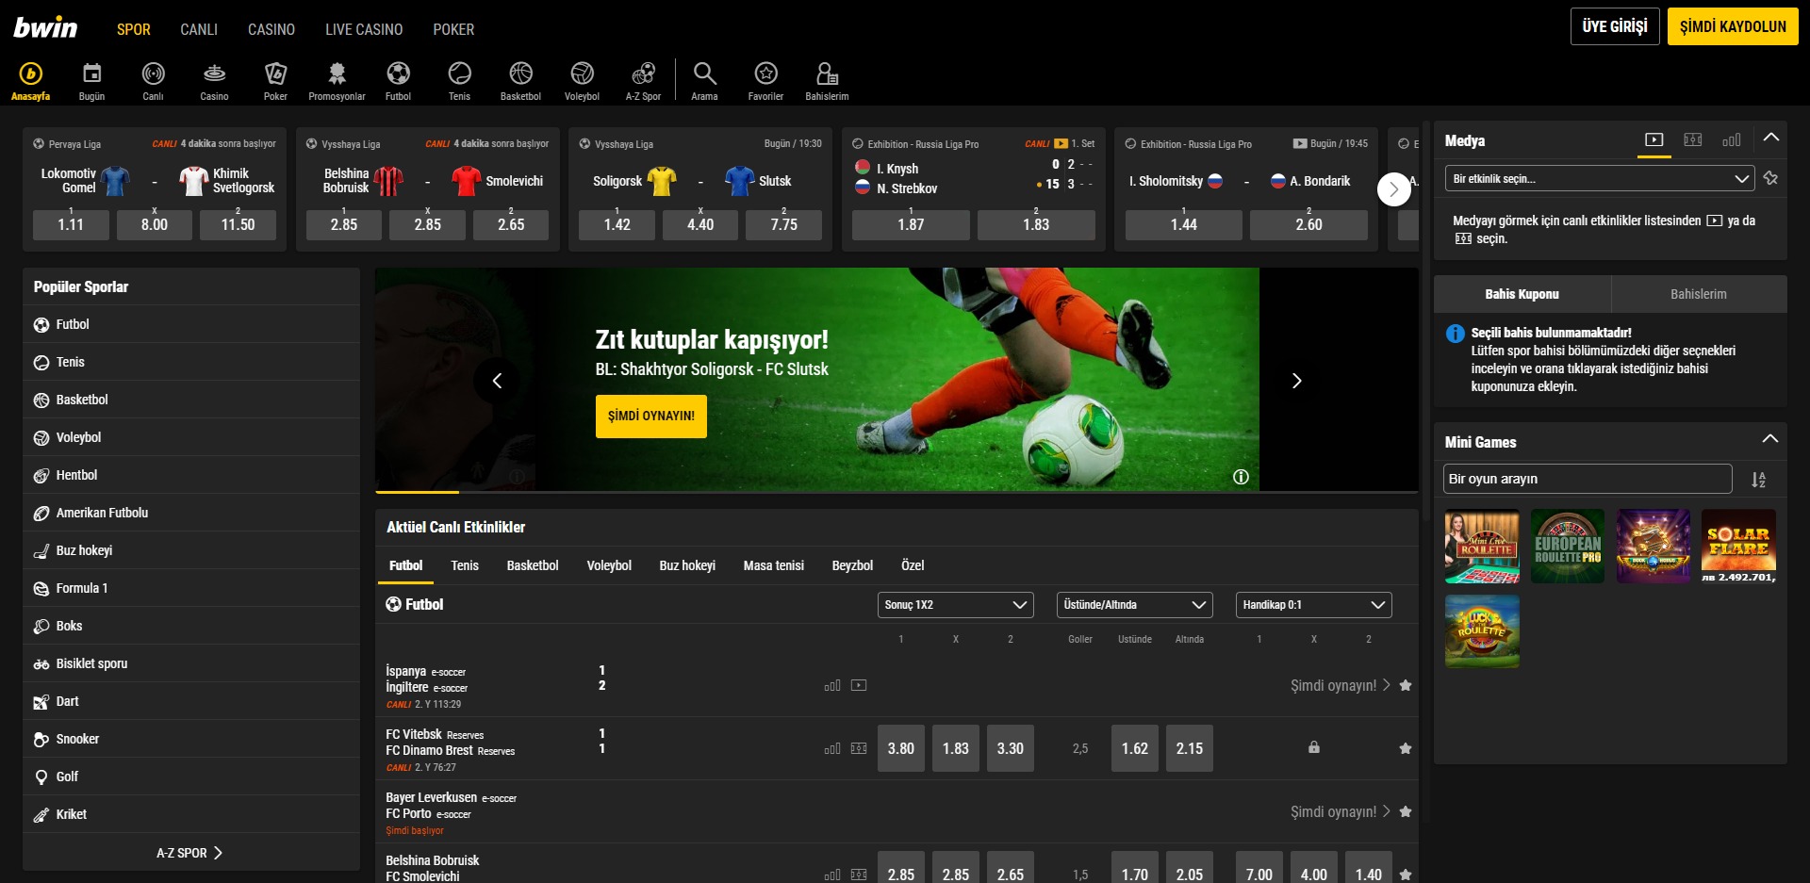Viewport: 1810px width, 883px height.
Task: Open the A-Z SPOR link in sidebar
Action: pos(189,853)
